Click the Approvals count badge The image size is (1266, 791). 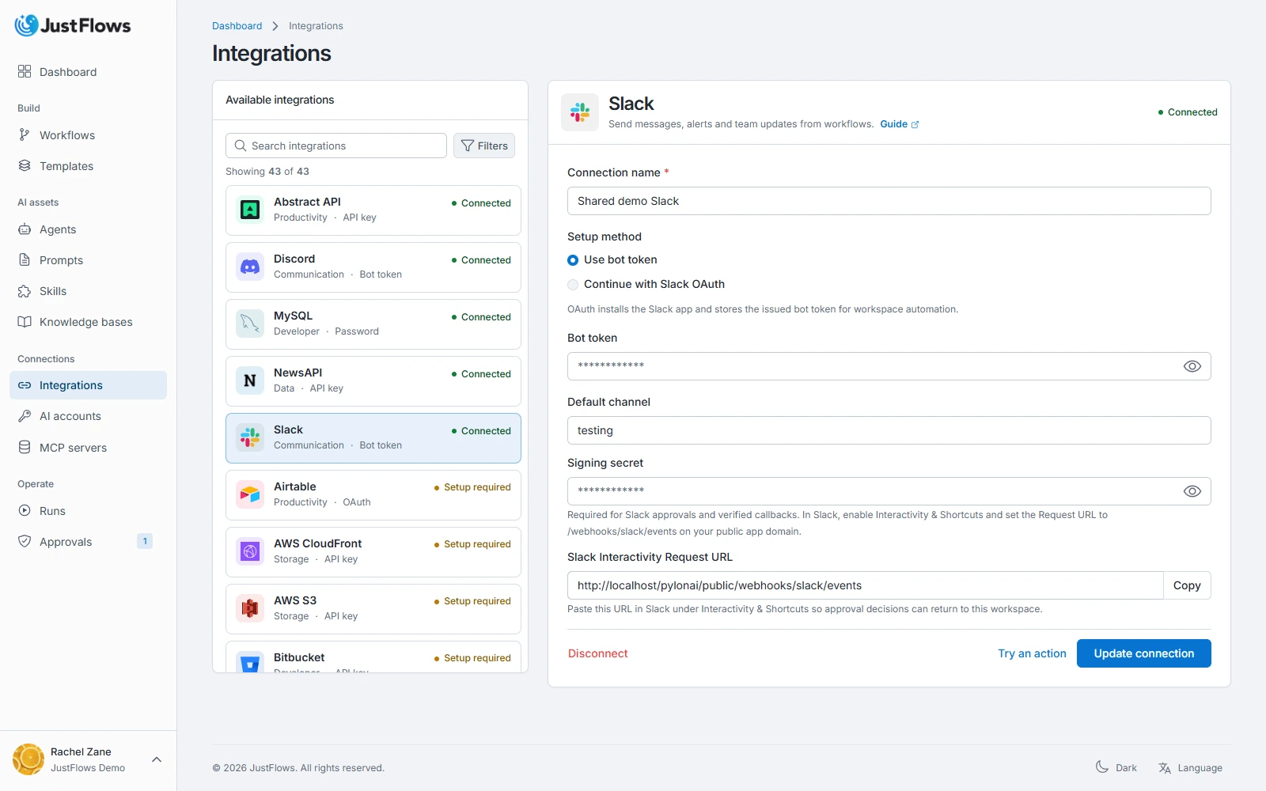(145, 541)
